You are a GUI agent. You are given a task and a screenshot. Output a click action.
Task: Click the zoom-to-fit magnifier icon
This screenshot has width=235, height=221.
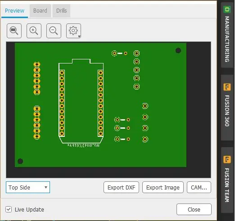point(14,31)
